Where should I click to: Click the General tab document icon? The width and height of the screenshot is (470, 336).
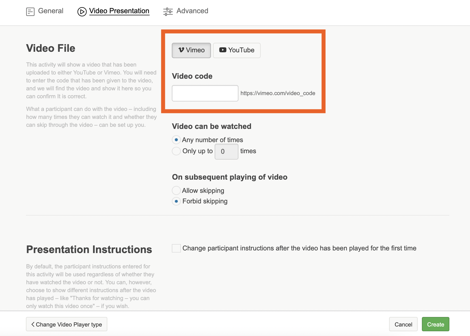pyautogui.click(x=30, y=12)
